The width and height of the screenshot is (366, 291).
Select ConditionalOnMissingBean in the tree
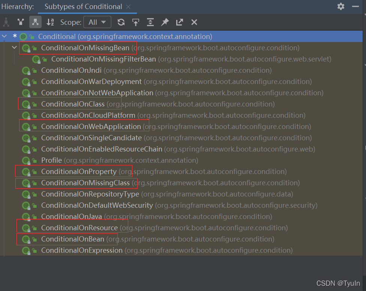[181, 48]
